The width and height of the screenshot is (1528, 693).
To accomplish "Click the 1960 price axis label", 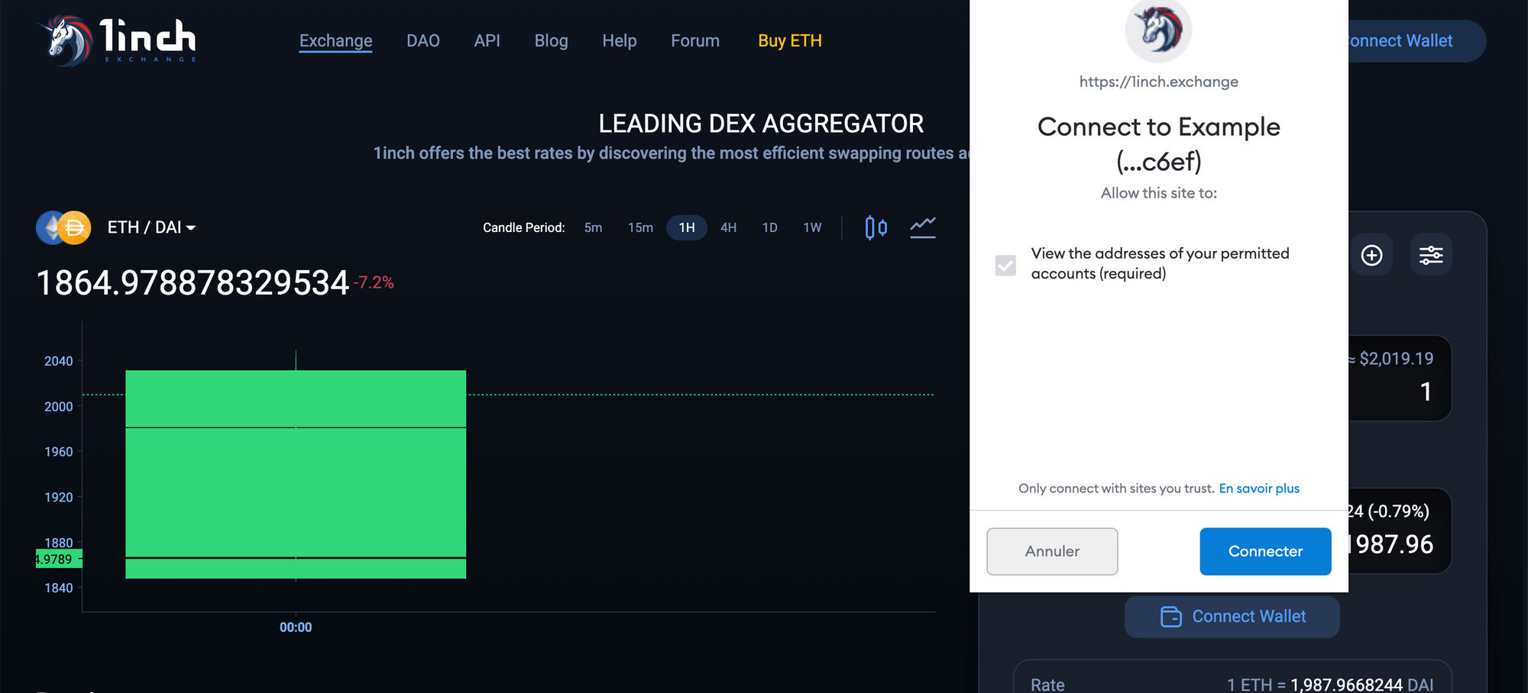I will tap(59, 452).
